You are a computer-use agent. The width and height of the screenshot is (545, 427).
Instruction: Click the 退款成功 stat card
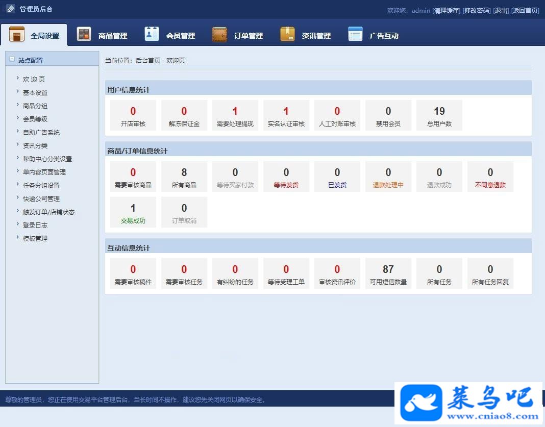click(439, 177)
